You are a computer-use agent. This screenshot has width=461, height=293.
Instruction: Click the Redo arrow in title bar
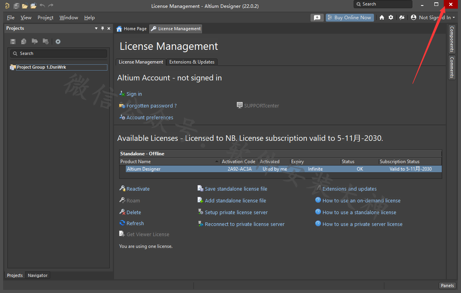pyautogui.click(x=51, y=5)
